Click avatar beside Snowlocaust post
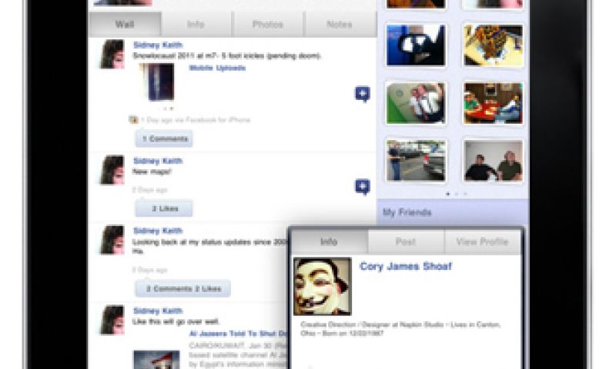 (112, 54)
